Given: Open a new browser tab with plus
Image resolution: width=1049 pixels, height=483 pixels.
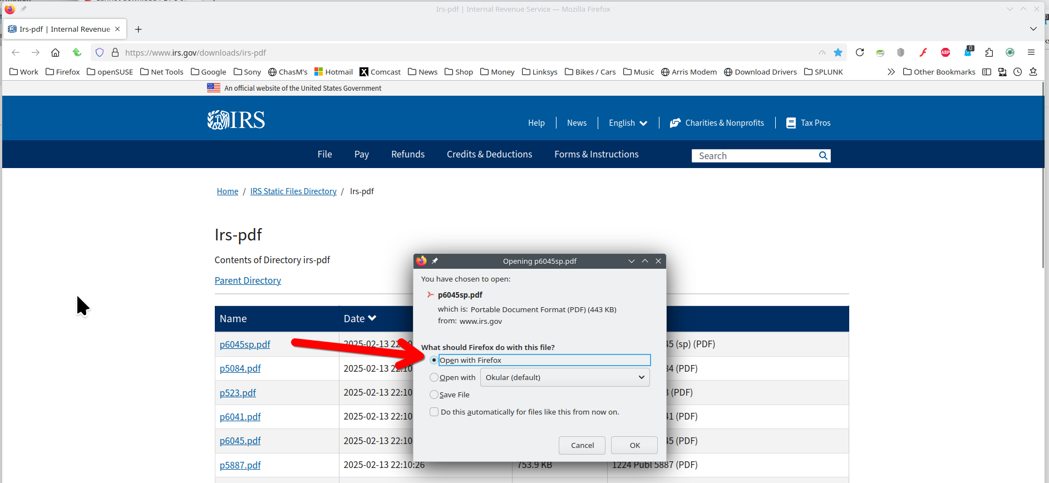Looking at the screenshot, I should 139,29.
